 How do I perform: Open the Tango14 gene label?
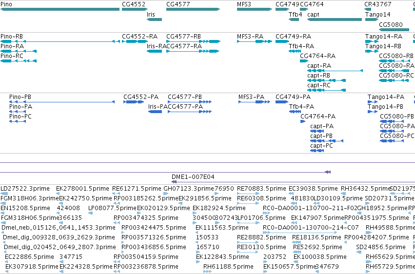[377, 14]
